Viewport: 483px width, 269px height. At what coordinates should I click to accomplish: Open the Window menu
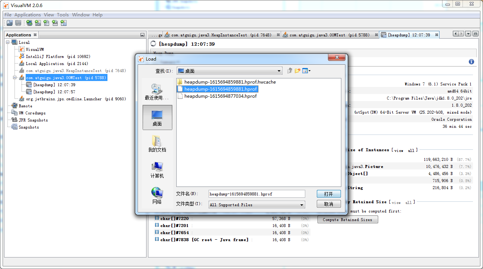(x=81, y=15)
